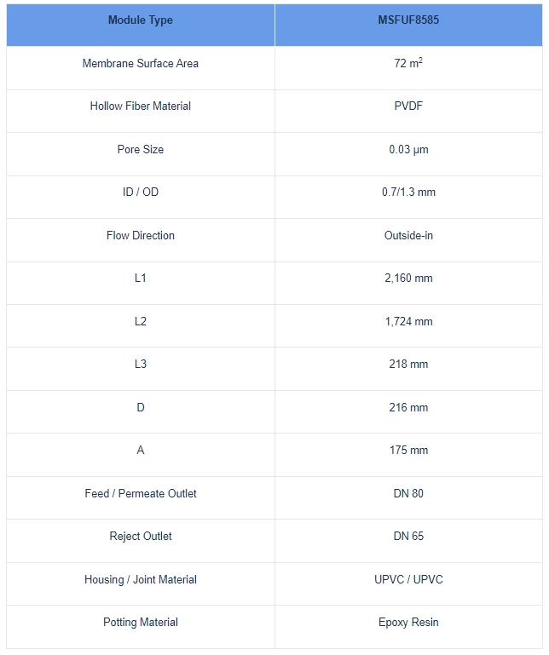Select the Epoxy Resin value
Screen dimensions: 549x655
click(x=408, y=623)
